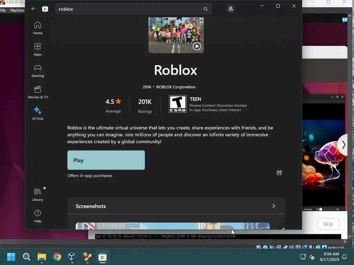This screenshot has height=265, width=354.
Task: Click the Play button for Roblox
Action: 106,160
